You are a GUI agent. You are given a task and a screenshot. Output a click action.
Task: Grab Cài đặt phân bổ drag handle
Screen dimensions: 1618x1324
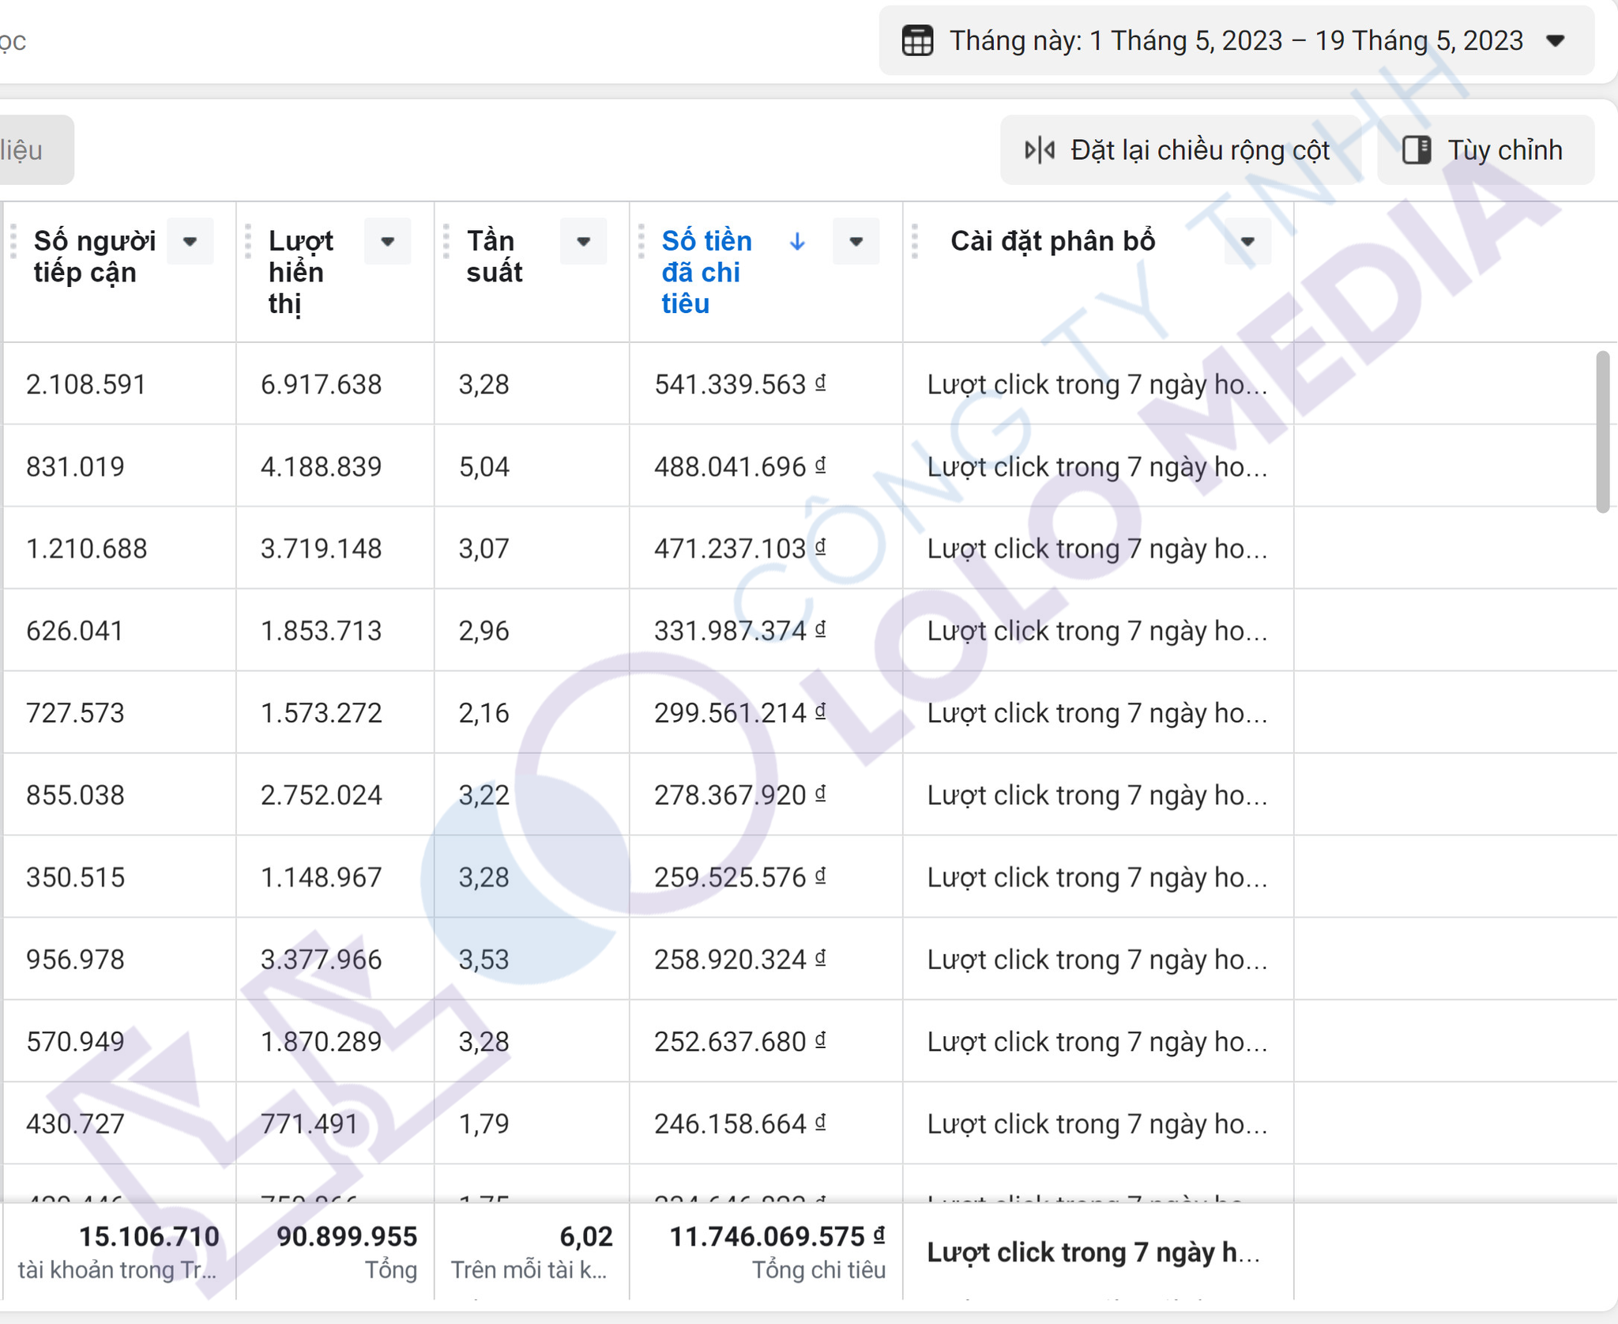(x=915, y=241)
